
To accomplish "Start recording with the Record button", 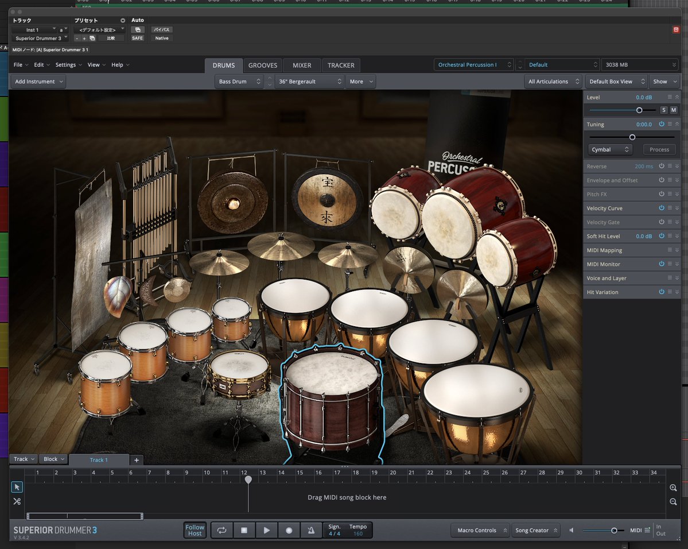I will tap(289, 531).
